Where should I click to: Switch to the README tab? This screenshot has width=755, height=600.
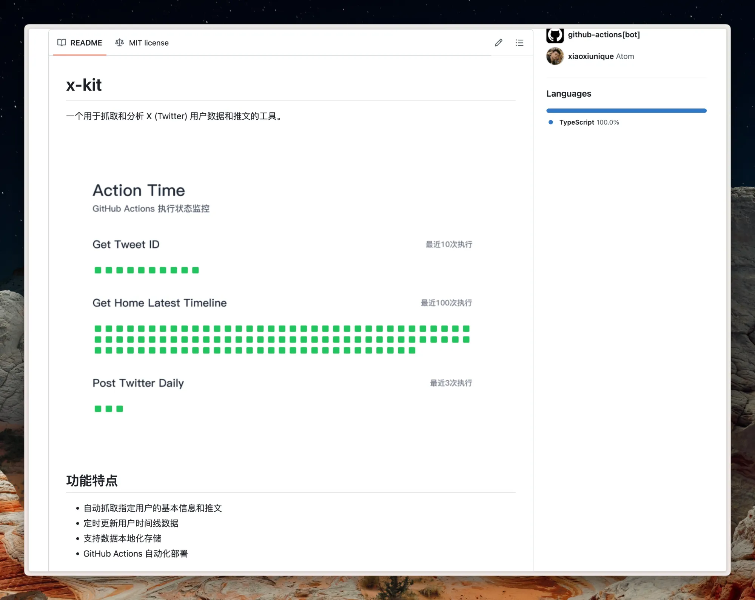tap(86, 43)
